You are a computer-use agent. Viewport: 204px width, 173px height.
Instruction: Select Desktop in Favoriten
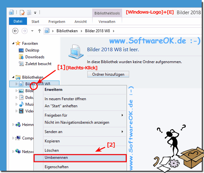(32, 50)
